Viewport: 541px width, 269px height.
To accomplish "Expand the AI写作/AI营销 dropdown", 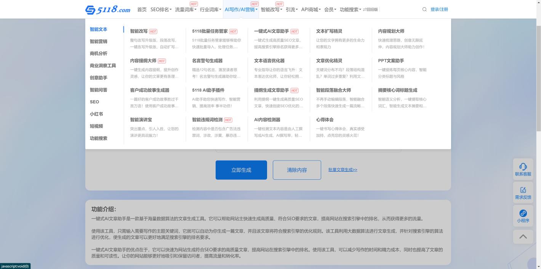I will [241, 10].
